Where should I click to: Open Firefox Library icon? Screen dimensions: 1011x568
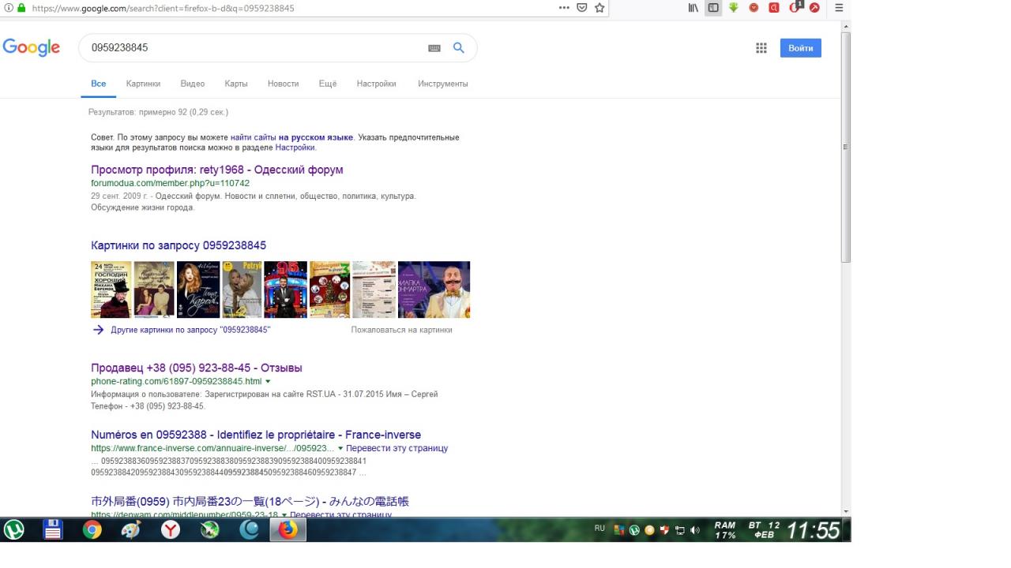point(693,8)
